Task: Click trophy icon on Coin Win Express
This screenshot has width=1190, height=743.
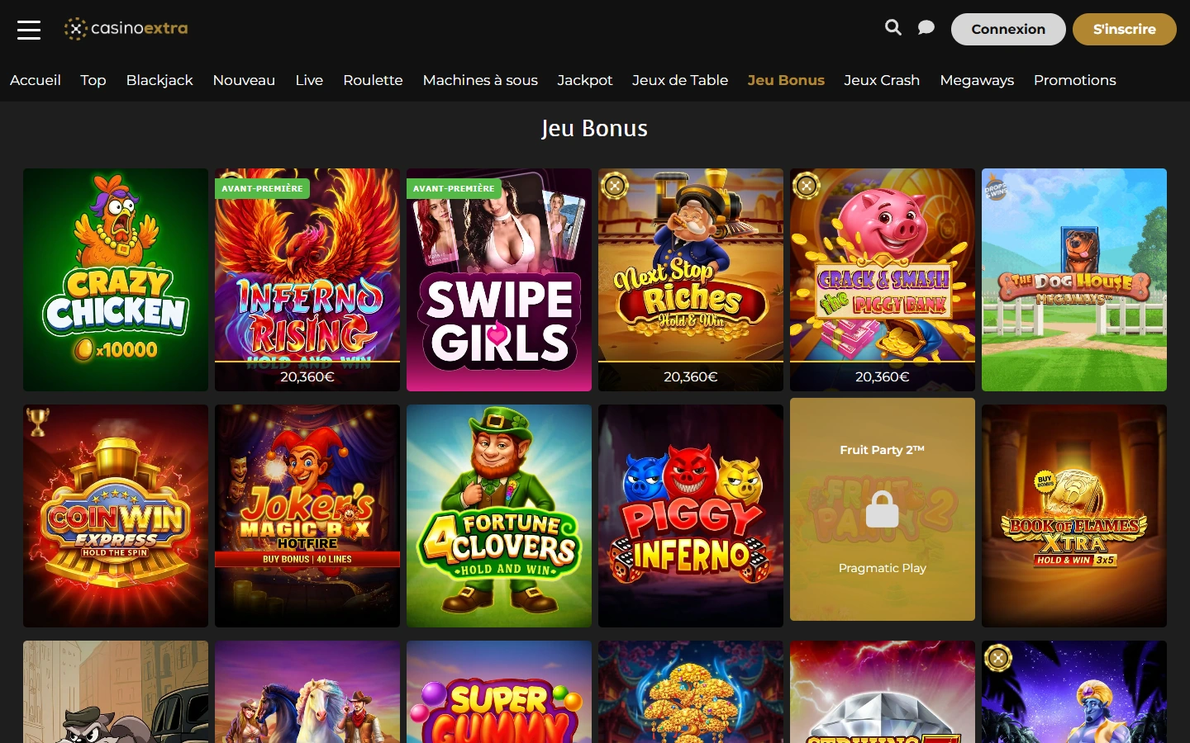Action: (37, 422)
